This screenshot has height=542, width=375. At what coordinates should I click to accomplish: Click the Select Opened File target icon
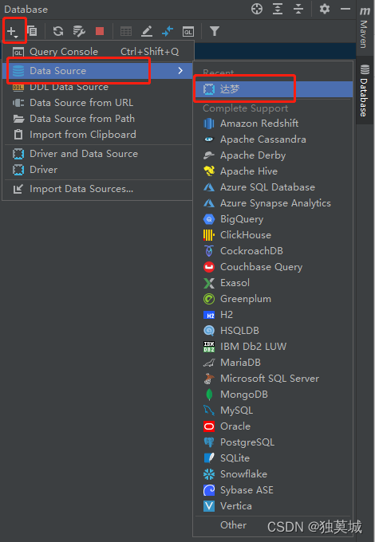point(257,9)
